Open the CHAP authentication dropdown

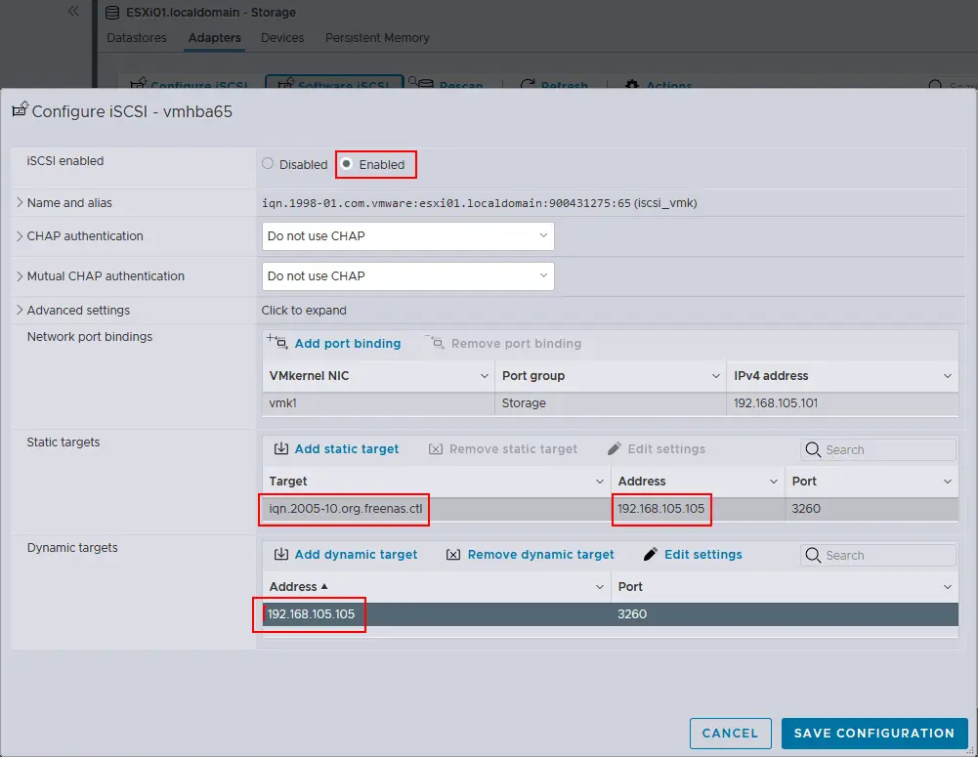407,235
